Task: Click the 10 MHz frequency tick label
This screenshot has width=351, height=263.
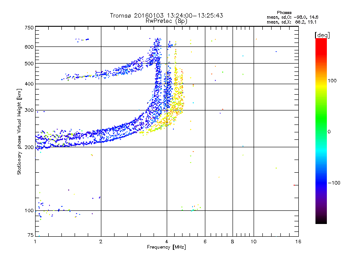Action: click(254, 242)
